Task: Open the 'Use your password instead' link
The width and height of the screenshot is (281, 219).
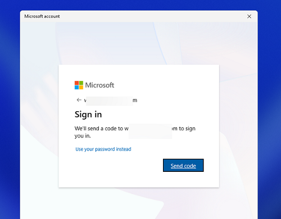Action: click(x=103, y=149)
